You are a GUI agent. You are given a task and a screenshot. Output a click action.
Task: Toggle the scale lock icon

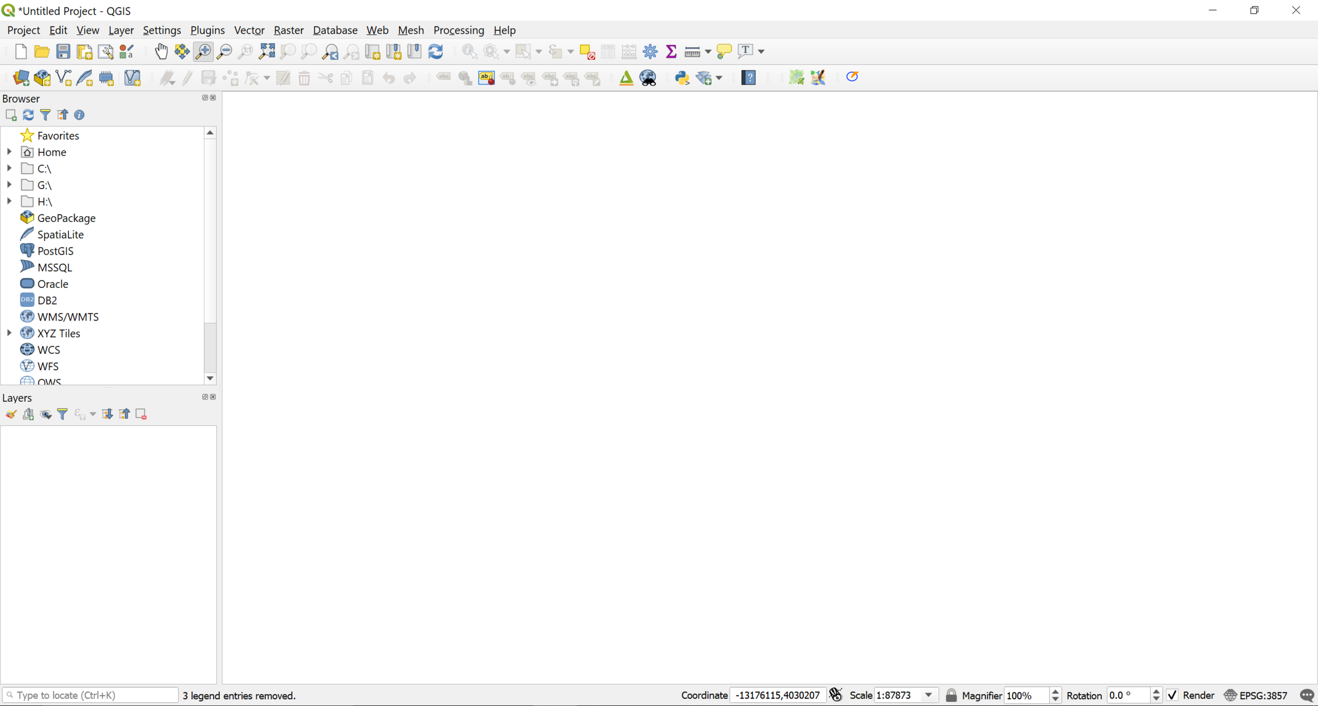coord(951,695)
